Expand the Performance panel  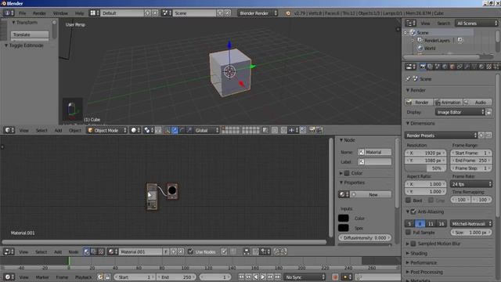coord(424,262)
